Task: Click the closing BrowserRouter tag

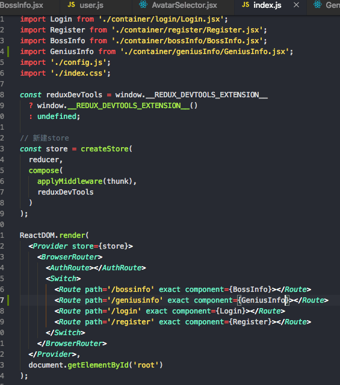Action: tap(72, 344)
